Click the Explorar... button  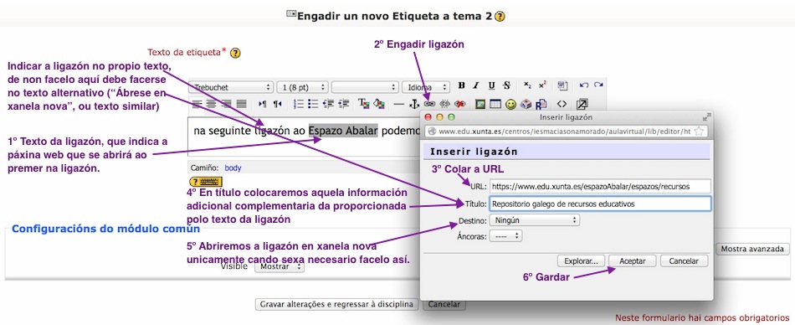point(581,261)
